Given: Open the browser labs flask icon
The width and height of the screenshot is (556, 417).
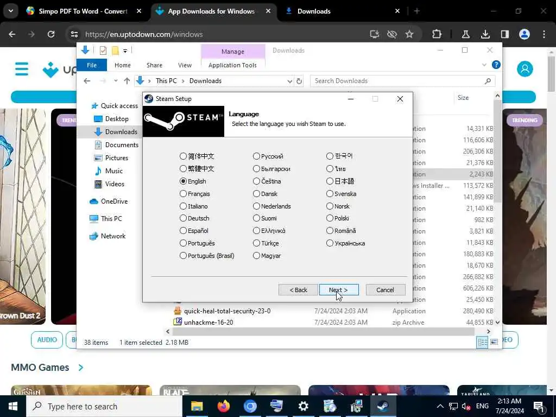Looking at the screenshot, I should click(x=465, y=34).
